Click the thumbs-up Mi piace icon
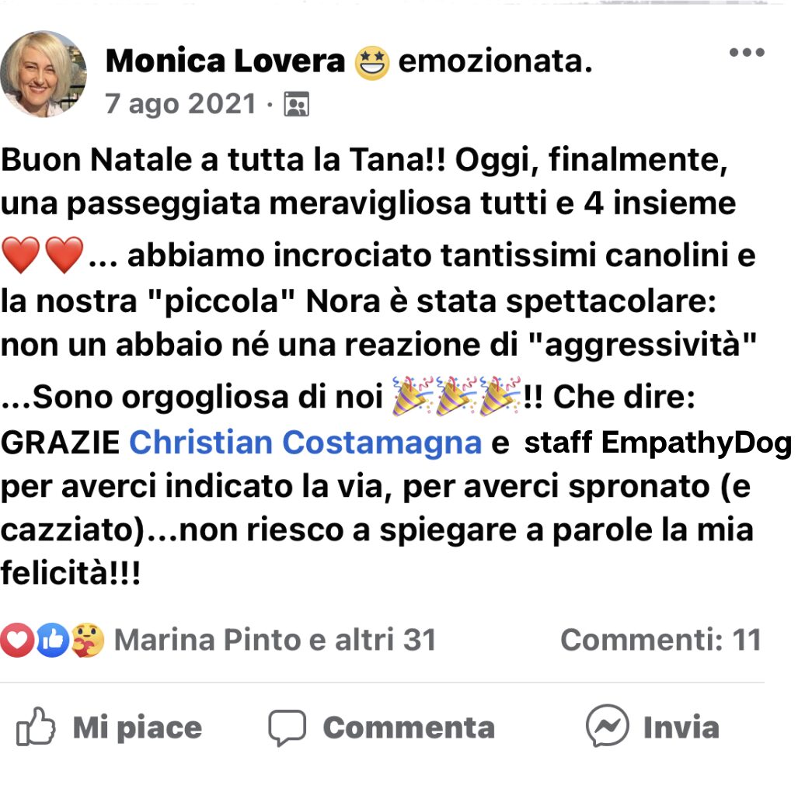This screenshot has height=792, width=805. 36,728
